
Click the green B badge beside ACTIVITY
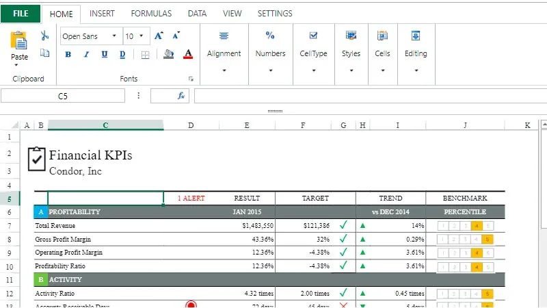pos(41,280)
